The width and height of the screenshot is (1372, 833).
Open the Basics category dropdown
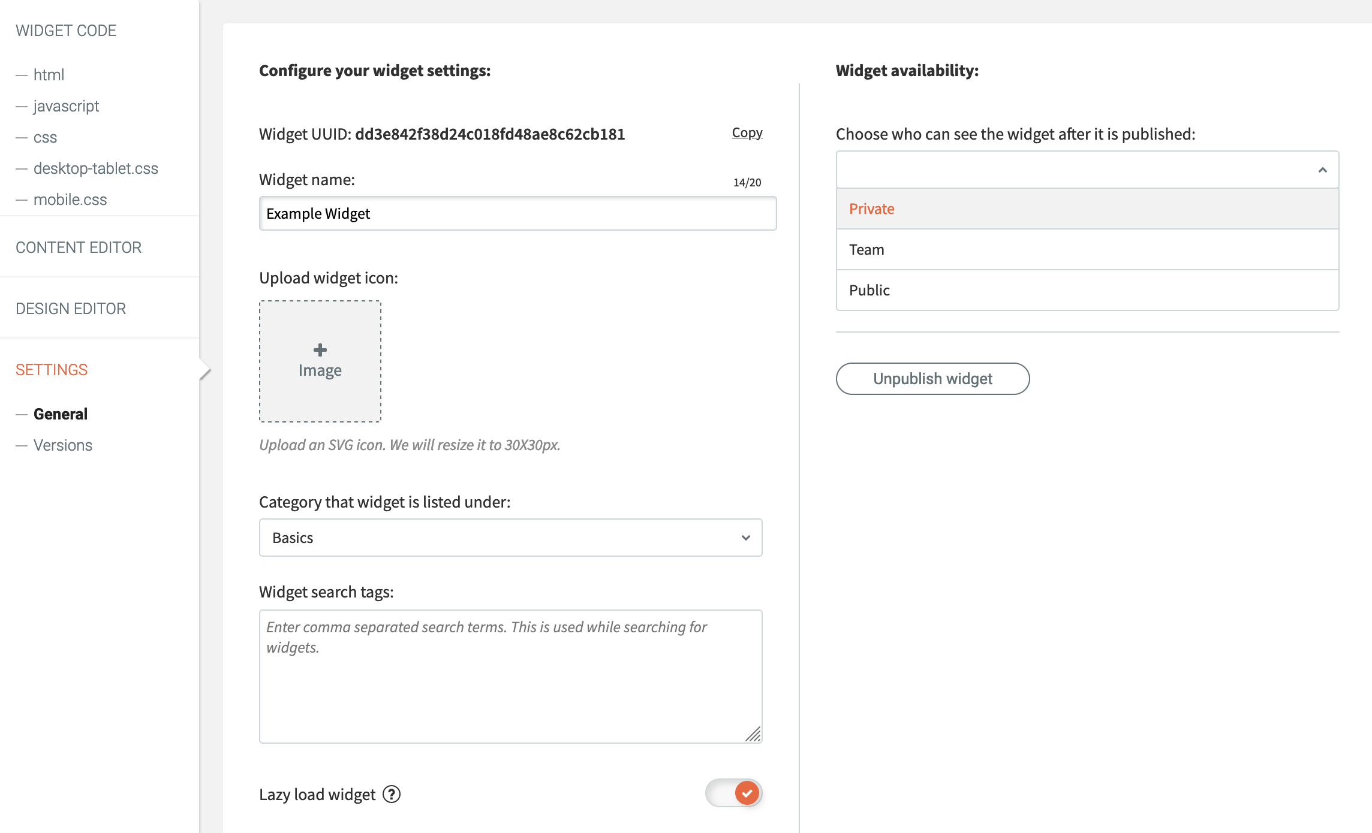(x=510, y=538)
